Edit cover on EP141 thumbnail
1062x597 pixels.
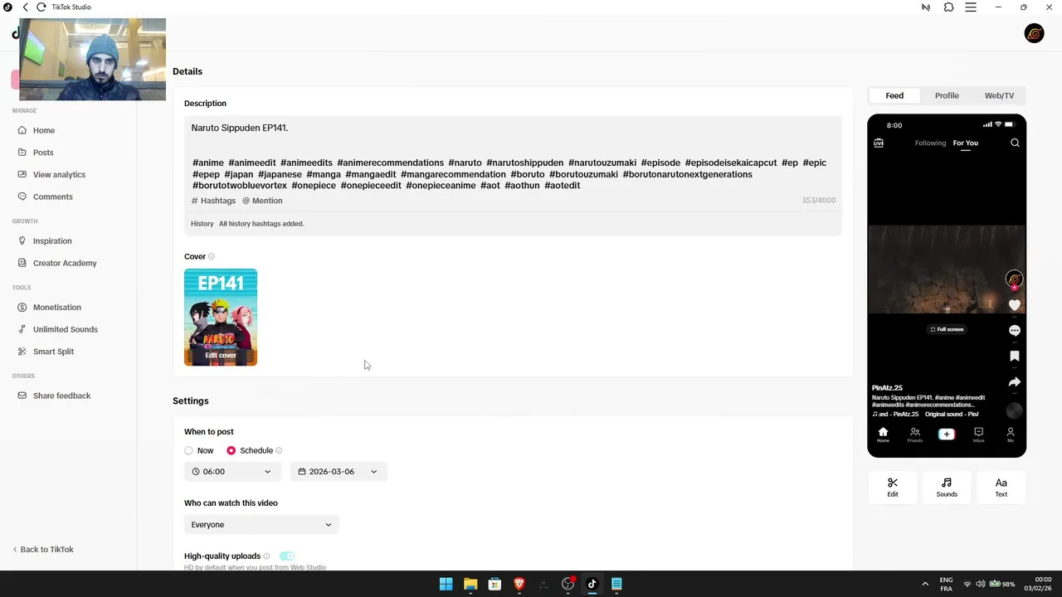(x=221, y=355)
